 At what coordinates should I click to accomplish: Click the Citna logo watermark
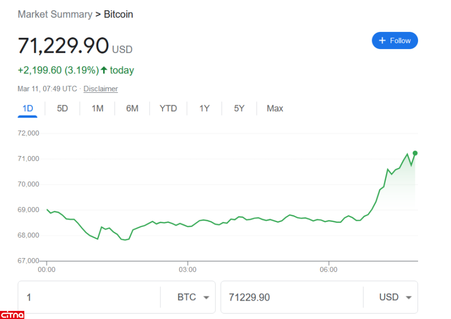pyautogui.click(x=12, y=314)
